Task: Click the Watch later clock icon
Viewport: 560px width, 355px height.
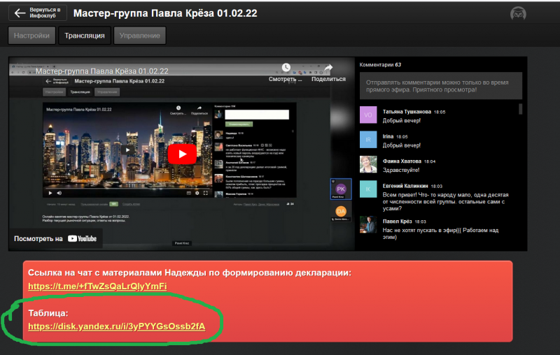Action: point(286,67)
